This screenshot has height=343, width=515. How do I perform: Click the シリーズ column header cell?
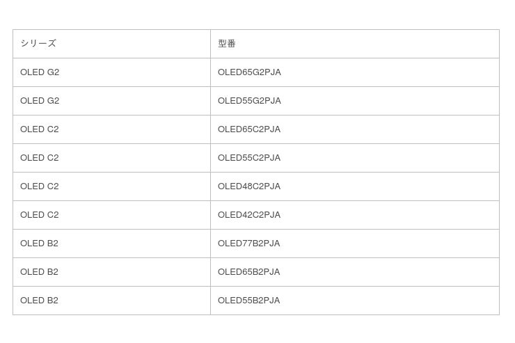(x=38, y=44)
